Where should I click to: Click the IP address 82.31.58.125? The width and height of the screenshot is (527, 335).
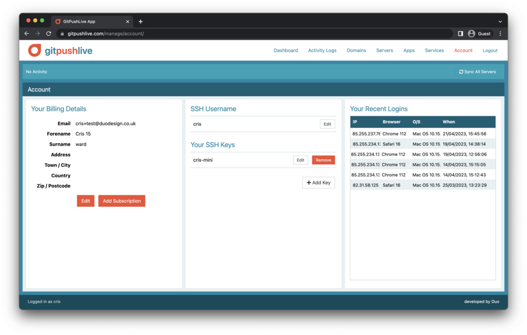click(x=366, y=185)
